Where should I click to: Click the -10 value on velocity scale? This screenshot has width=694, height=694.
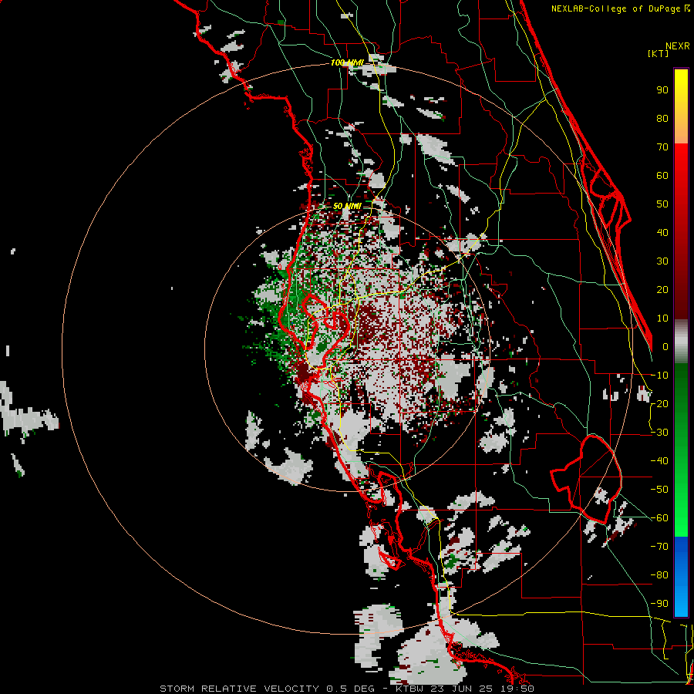point(659,376)
